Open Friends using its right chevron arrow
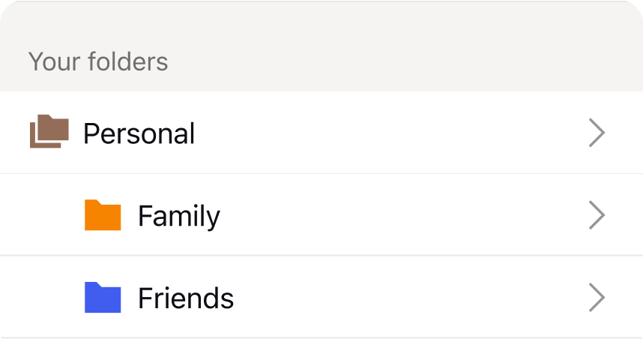Viewport: 643px width, 354px height. click(597, 298)
